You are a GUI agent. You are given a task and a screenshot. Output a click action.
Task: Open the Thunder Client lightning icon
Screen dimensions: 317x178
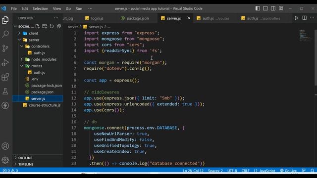pyautogui.click(x=5, y=105)
